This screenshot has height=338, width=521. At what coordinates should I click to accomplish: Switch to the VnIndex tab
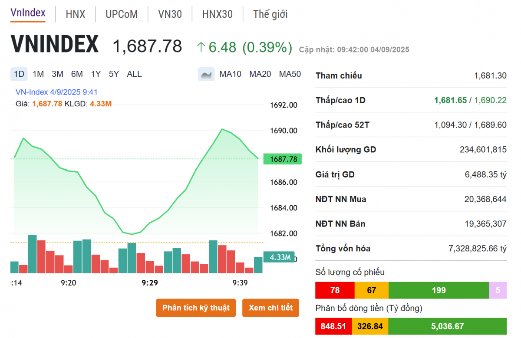coord(28,13)
